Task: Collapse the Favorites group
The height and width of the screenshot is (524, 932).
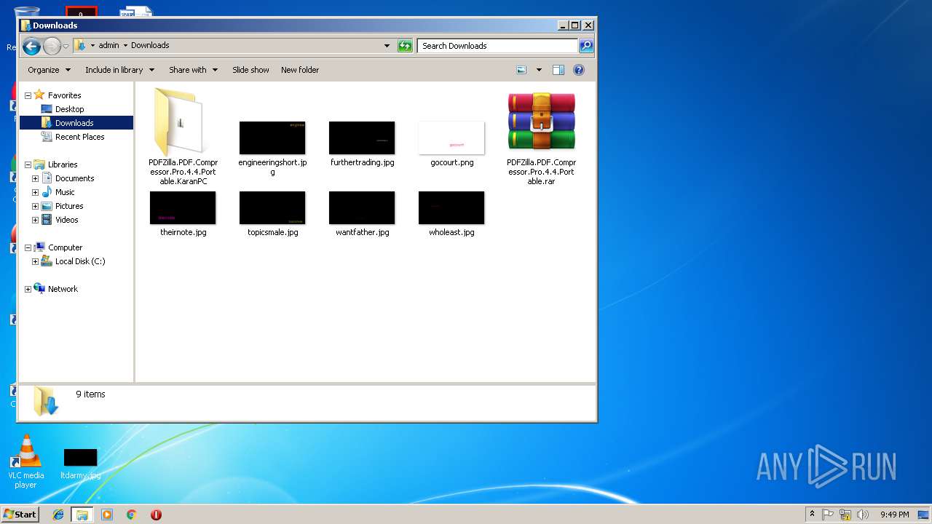Action: [x=28, y=95]
